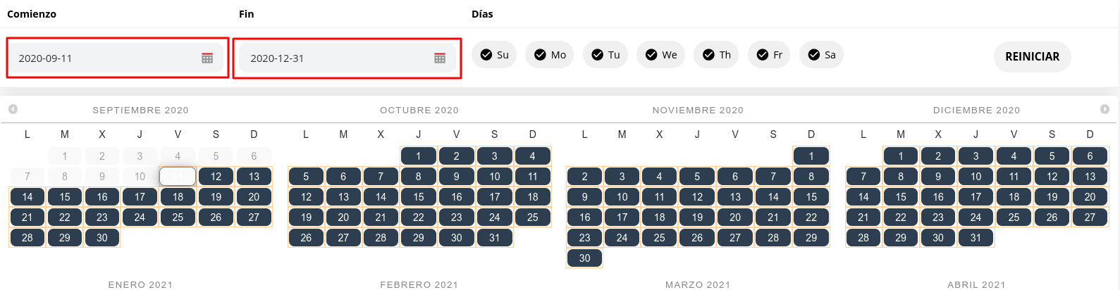Select September 11, 2020 in calendar

pos(178,176)
